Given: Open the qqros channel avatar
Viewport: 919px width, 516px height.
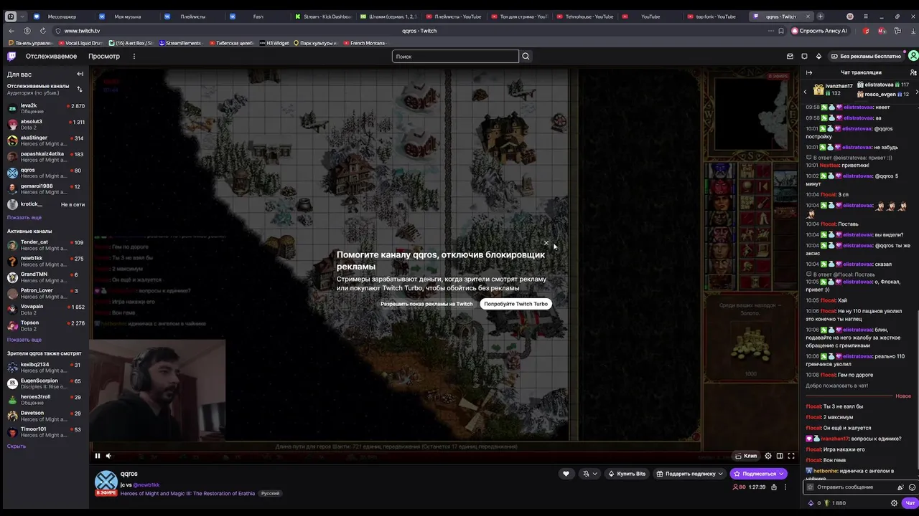Looking at the screenshot, I should (x=106, y=482).
